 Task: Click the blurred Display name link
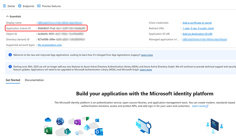60,23
